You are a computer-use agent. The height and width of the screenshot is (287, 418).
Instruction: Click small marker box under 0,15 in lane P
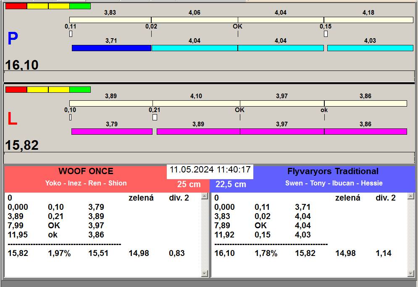[326, 34]
